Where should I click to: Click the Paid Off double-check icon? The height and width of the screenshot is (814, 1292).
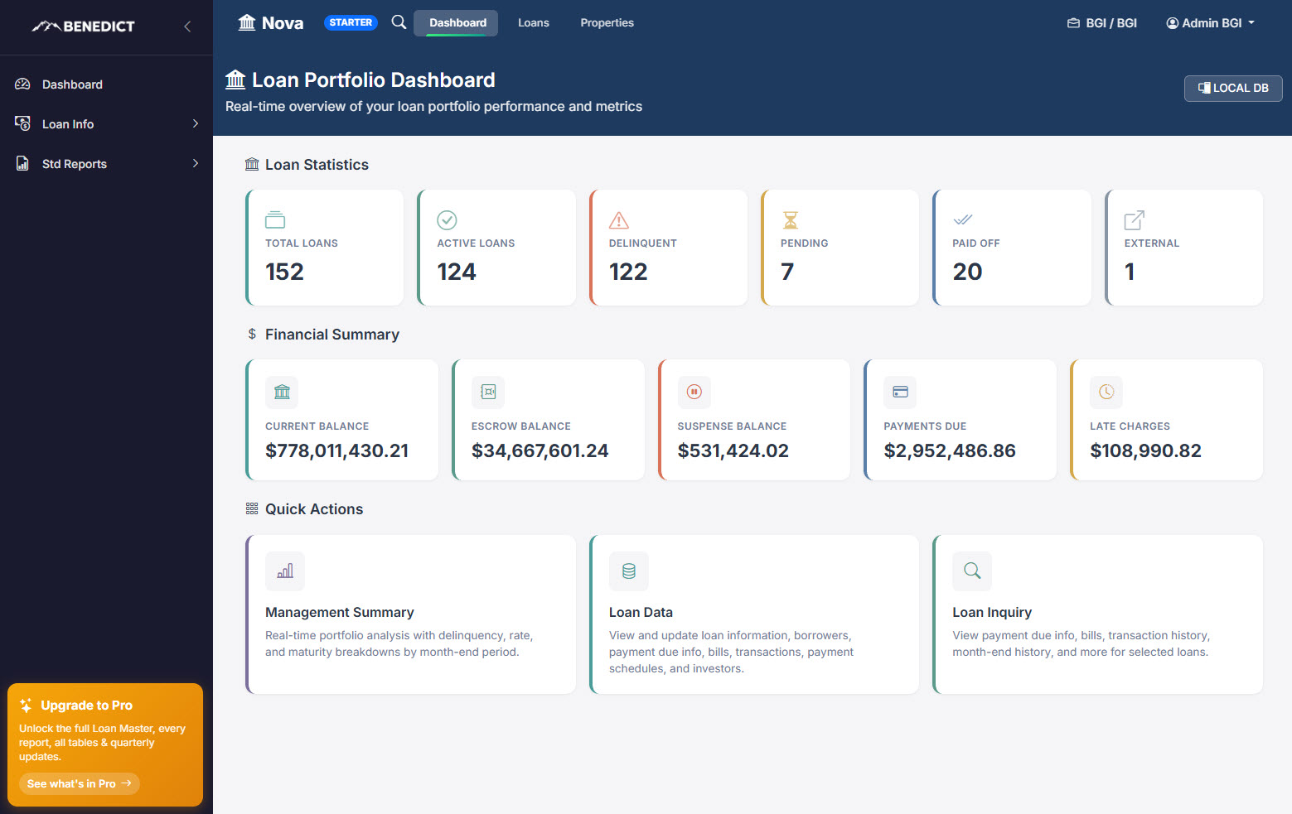[x=962, y=219]
